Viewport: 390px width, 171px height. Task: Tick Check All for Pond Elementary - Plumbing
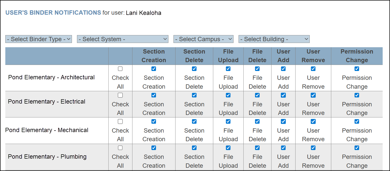[x=120, y=148]
